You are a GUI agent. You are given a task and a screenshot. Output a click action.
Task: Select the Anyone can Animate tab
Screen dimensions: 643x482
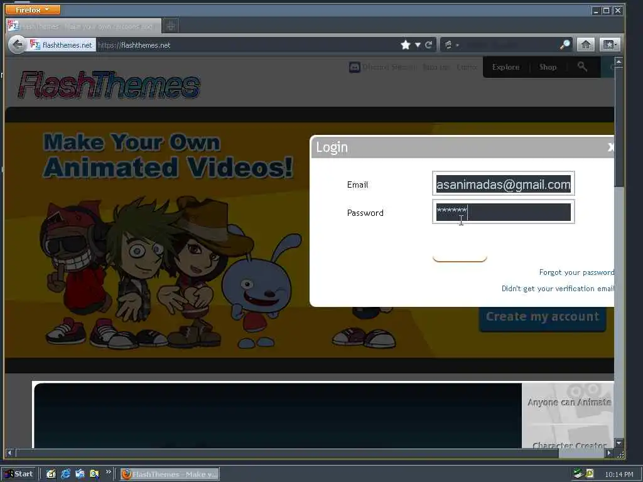(x=568, y=403)
